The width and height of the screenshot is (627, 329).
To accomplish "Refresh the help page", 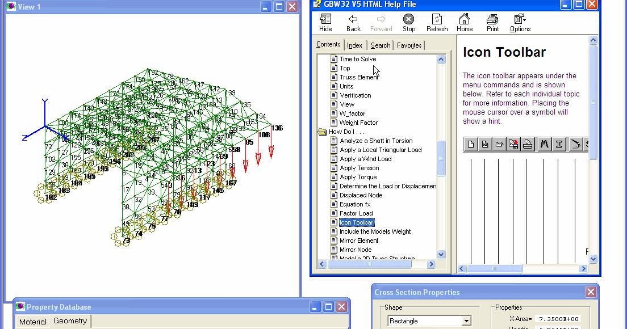I will [436, 23].
